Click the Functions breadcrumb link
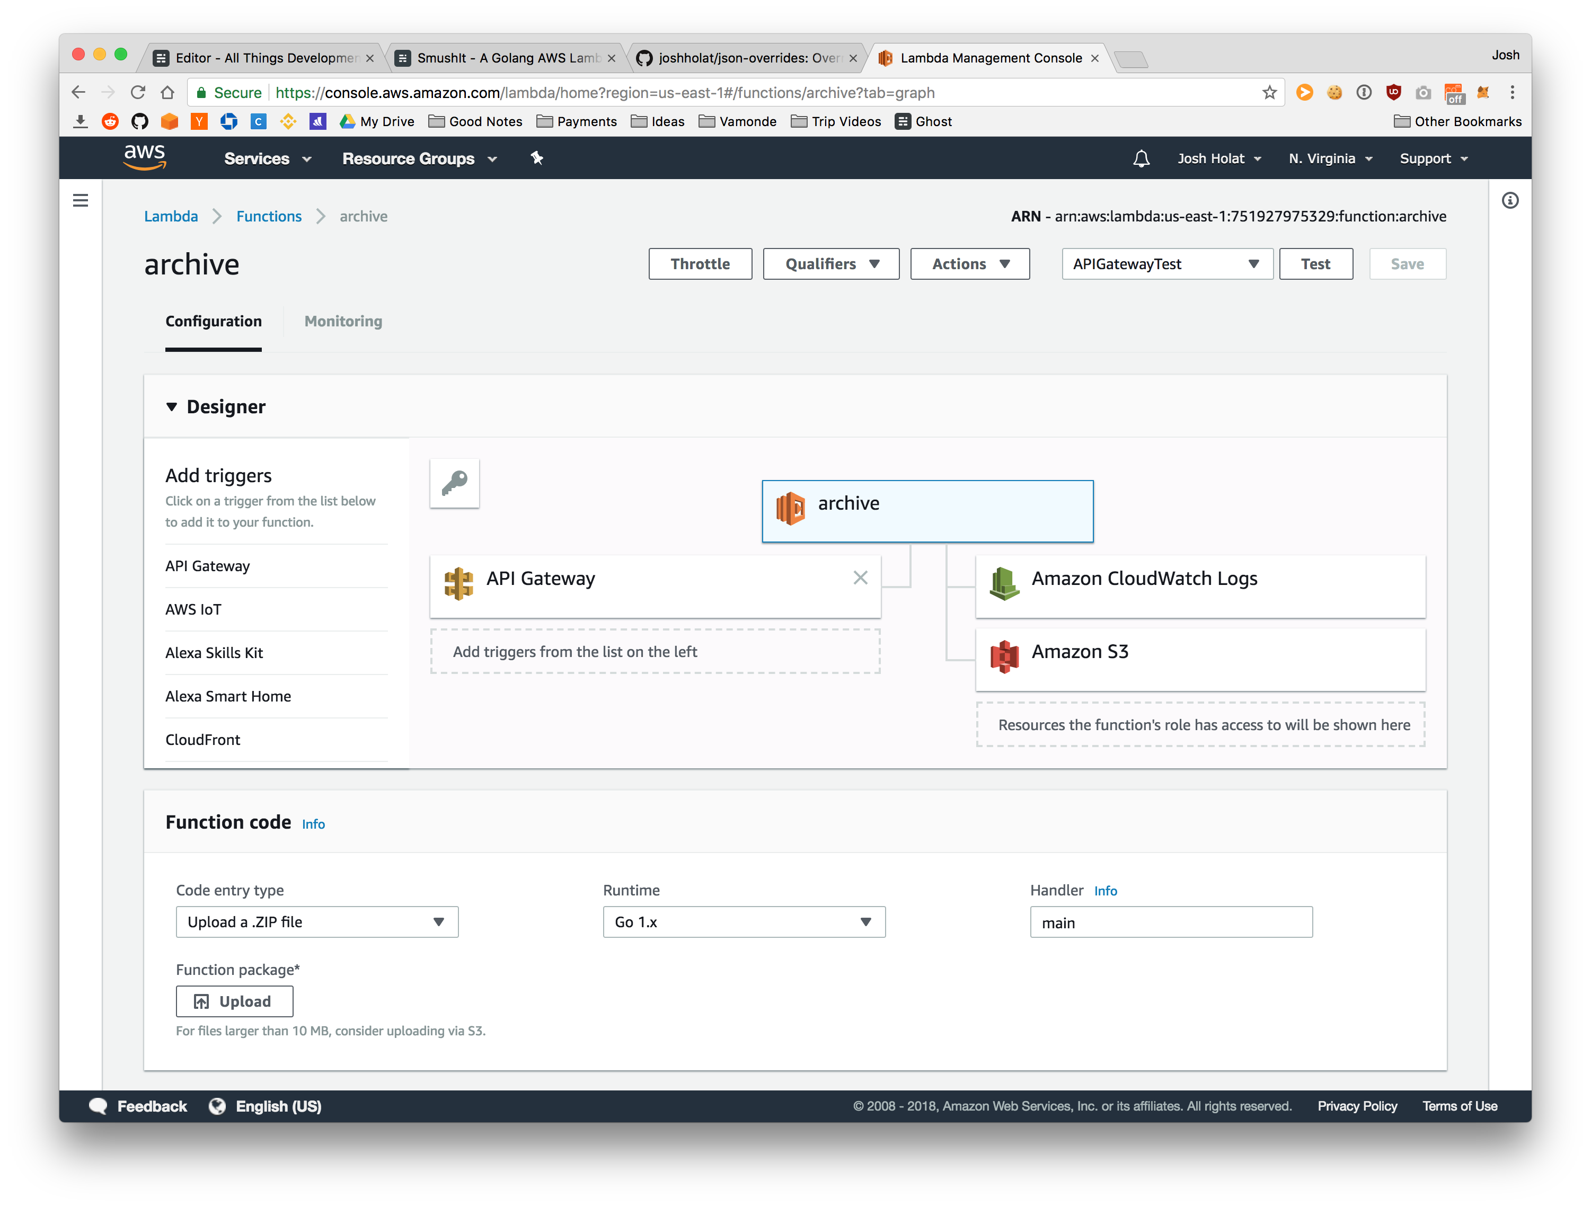The width and height of the screenshot is (1591, 1207). click(269, 216)
